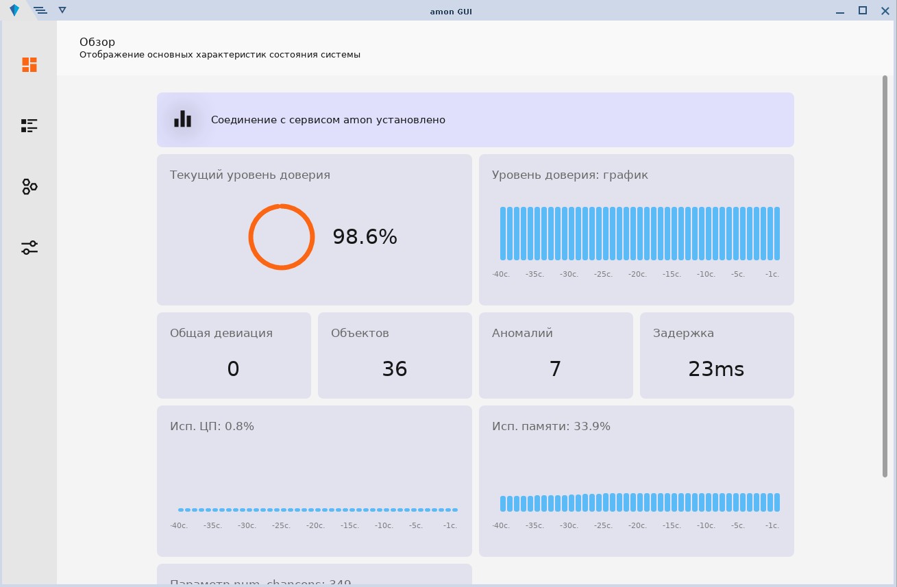Select the Объектов count card
Viewport: 897px width, 587px height.
pos(395,355)
